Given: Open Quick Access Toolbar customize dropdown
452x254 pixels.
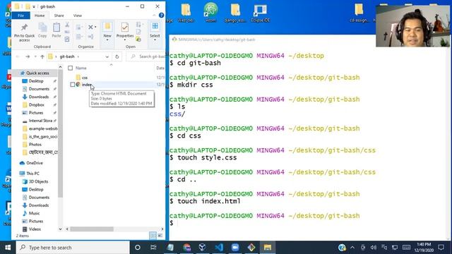Looking at the screenshot, I should coord(34,6).
